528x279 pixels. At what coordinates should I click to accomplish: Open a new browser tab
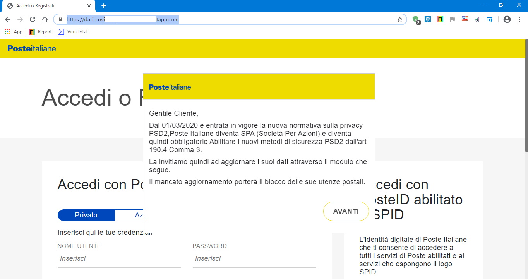click(x=104, y=6)
